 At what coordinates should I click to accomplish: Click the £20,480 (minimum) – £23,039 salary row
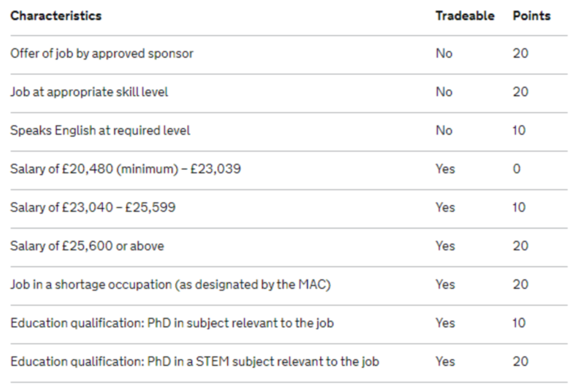[x=125, y=169]
